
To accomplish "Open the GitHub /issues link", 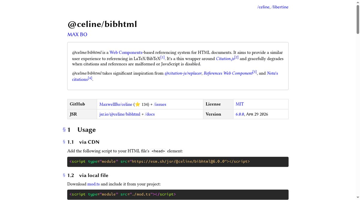I will (160, 104).
